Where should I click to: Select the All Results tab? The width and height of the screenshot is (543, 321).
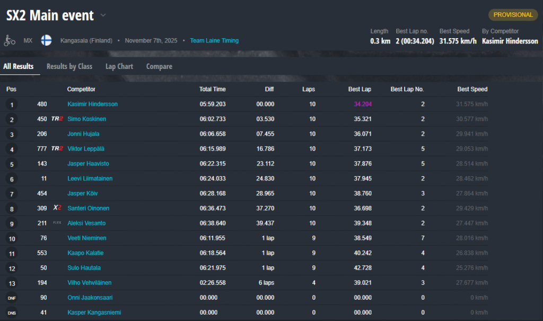click(18, 66)
